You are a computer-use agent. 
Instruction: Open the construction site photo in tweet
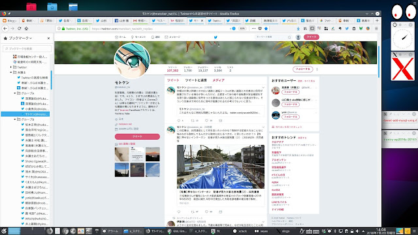click(221, 167)
